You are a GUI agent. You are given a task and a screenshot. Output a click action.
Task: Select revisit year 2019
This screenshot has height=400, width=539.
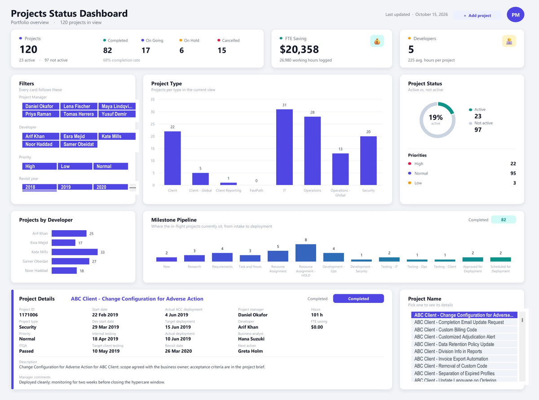coord(75,187)
